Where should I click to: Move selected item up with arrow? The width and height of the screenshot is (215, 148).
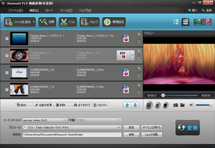coord(127,105)
